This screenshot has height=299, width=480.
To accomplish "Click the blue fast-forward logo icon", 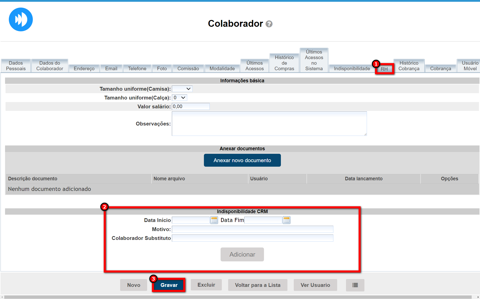I will [x=21, y=19].
